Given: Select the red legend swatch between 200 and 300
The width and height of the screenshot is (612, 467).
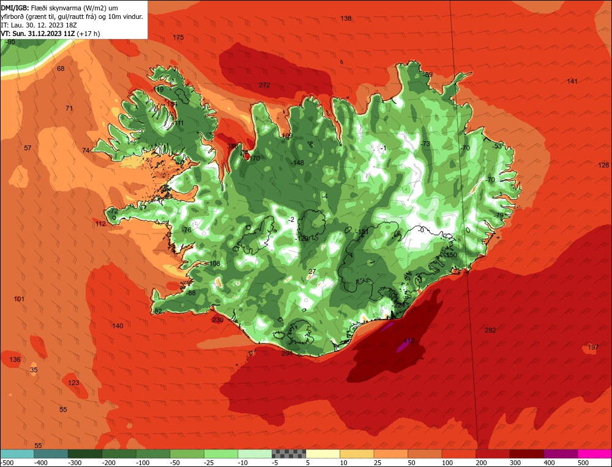Looking at the screenshot, I should (x=493, y=454).
